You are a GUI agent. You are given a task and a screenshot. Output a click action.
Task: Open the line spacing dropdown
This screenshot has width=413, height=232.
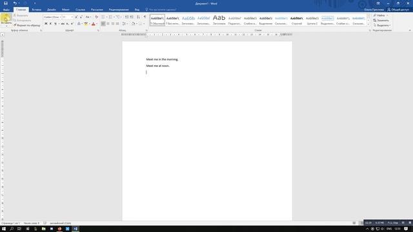[x=125, y=24]
